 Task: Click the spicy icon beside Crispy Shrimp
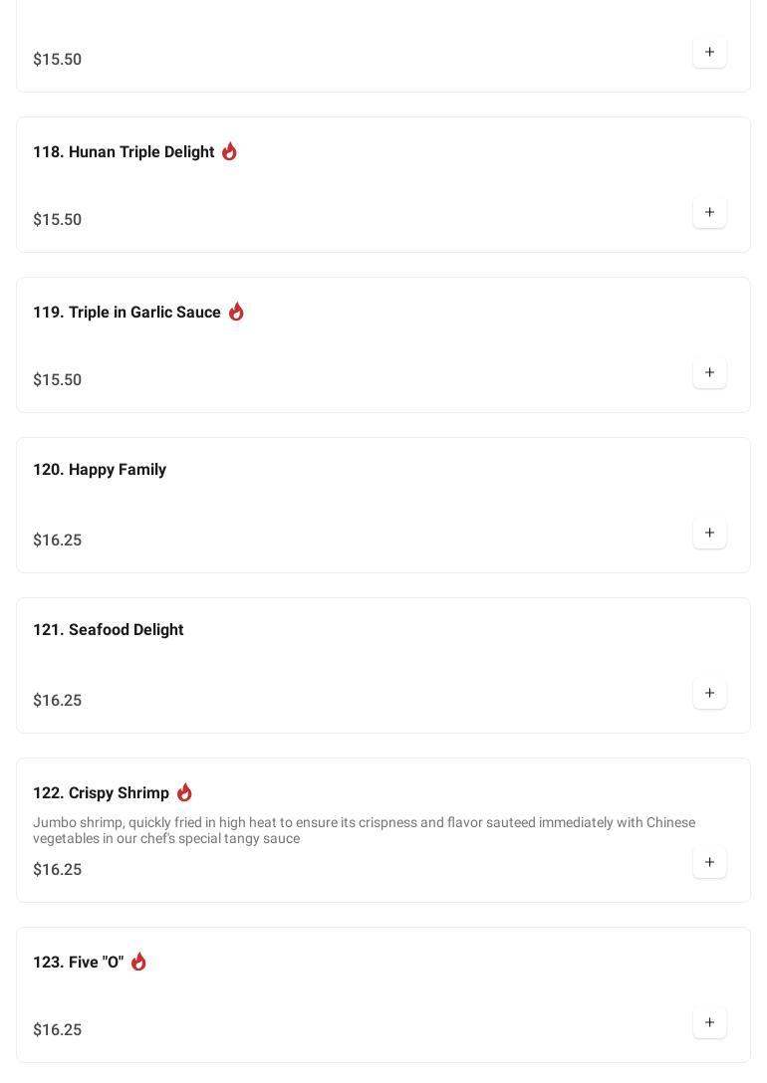point(184,792)
